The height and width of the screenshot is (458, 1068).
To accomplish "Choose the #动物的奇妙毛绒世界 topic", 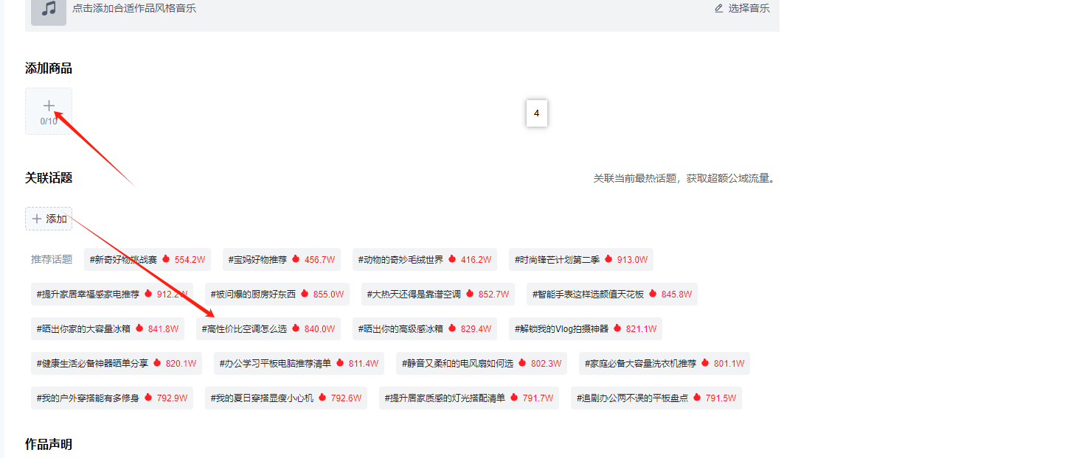I will [424, 260].
